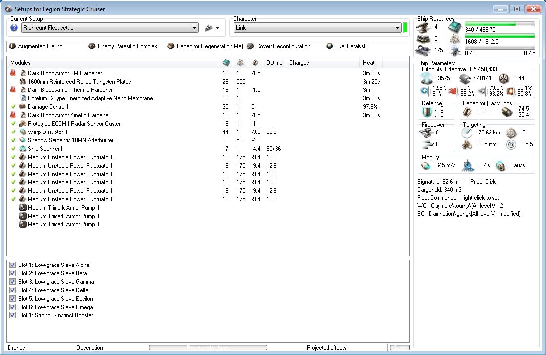Click overheat icon on Dark Blood Armor EM Hardener
Screen dimensions: 546x355
[x=13, y=73]
